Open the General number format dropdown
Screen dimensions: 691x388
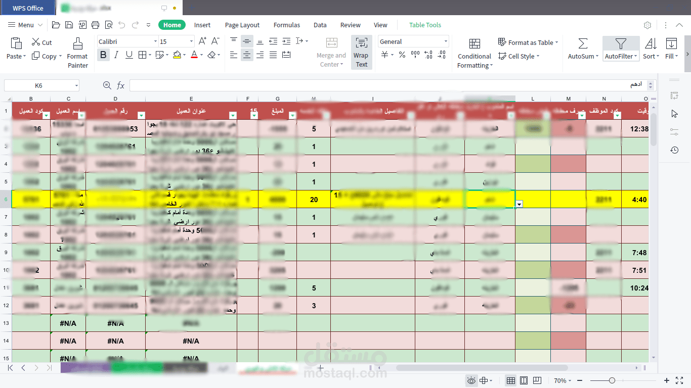click(446, 41)
